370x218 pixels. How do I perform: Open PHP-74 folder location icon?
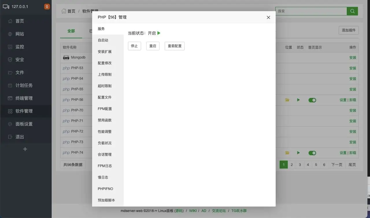coord(287,153)
